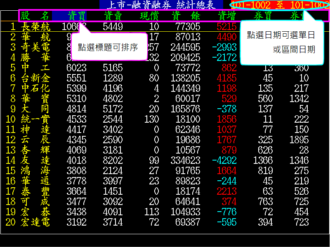
Task: Sort by the 資餘 column header
Action: click(x=186, y=16)
